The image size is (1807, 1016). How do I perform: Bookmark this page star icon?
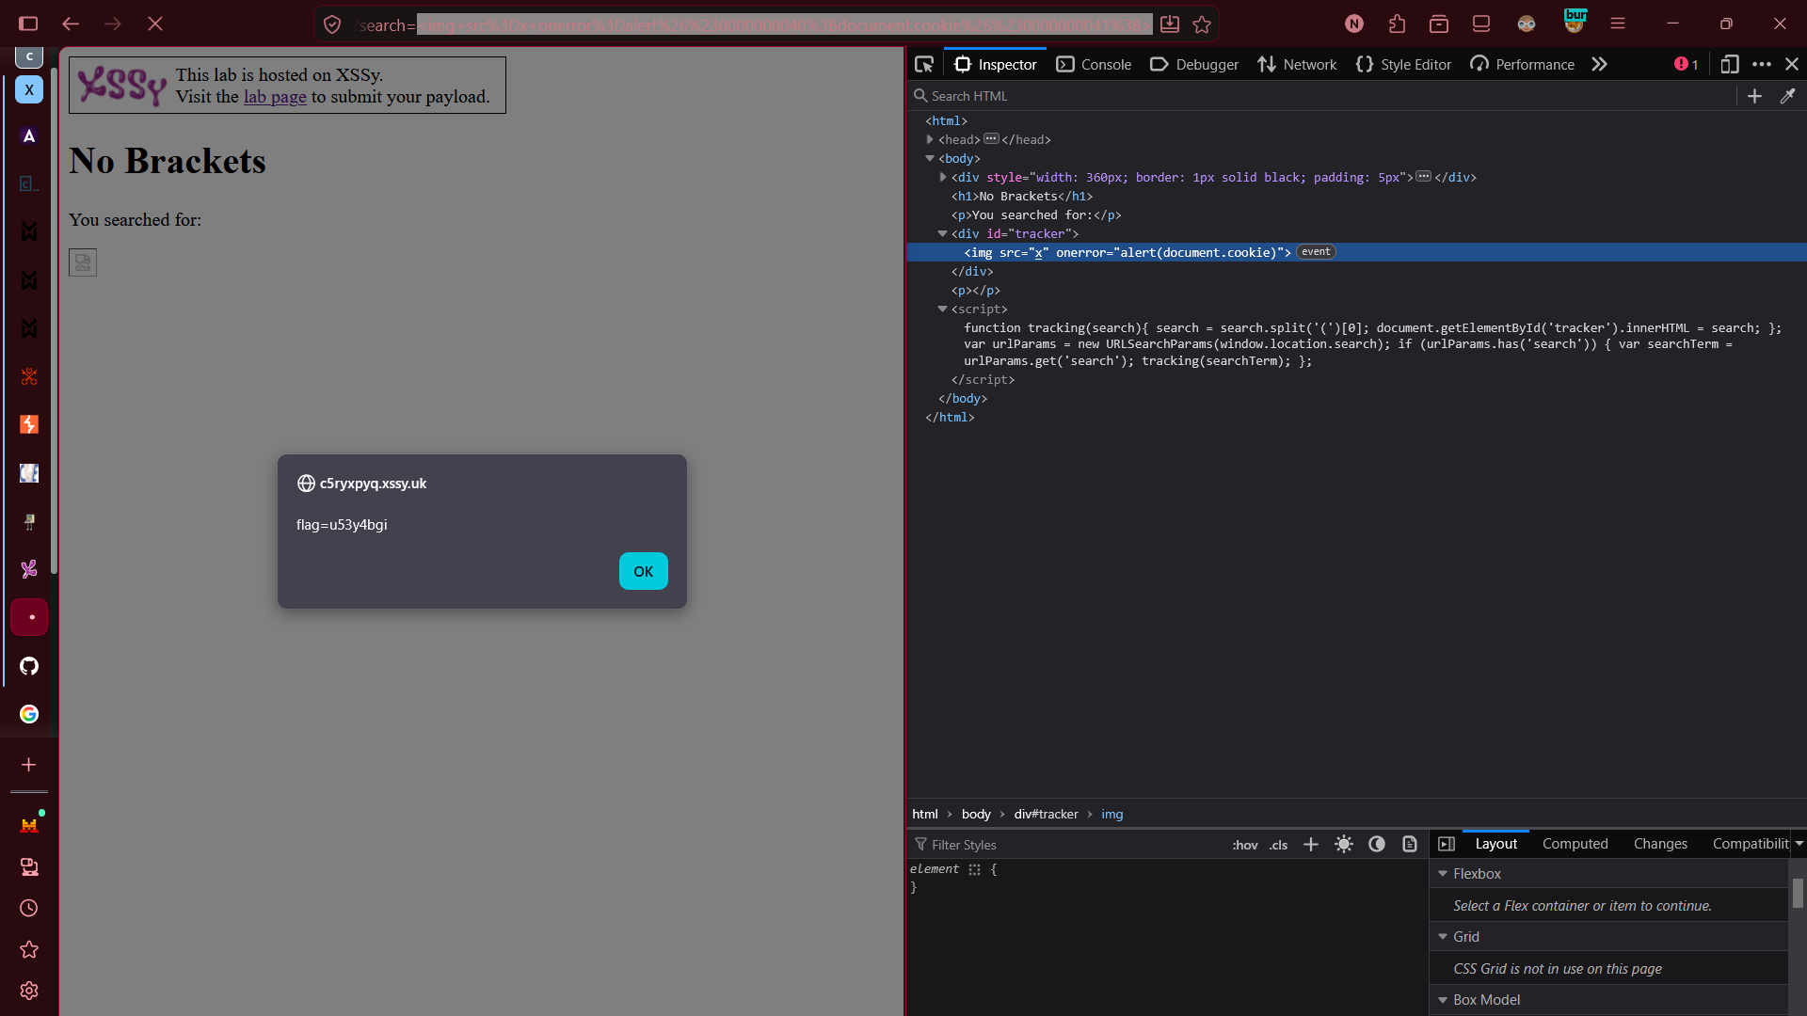[x=1202, y=24]
